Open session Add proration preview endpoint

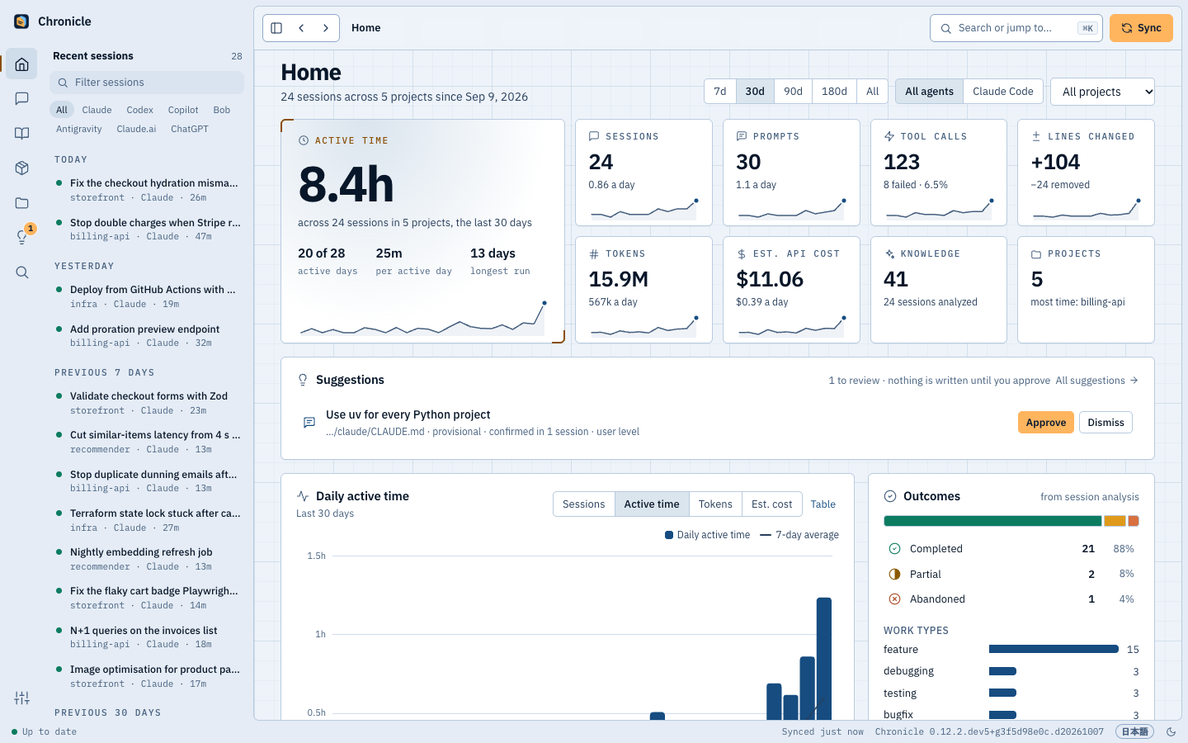click(x=147, y=336)
